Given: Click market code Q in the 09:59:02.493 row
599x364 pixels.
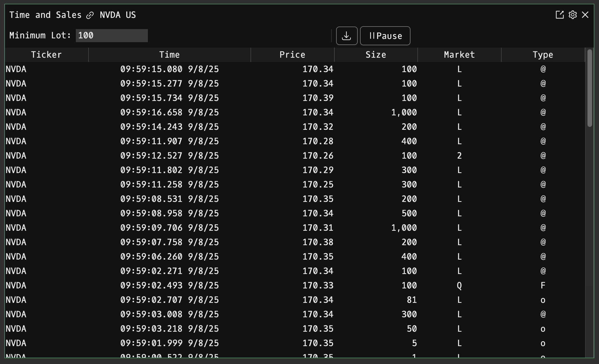Looking at the screenshot, I should pos(459,286).
